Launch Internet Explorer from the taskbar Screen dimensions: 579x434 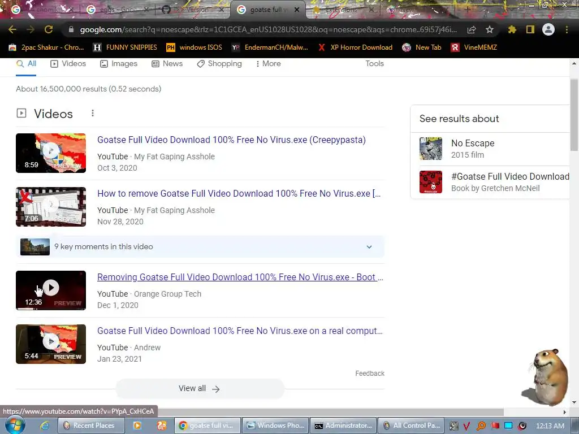click(x=45, y=426)
